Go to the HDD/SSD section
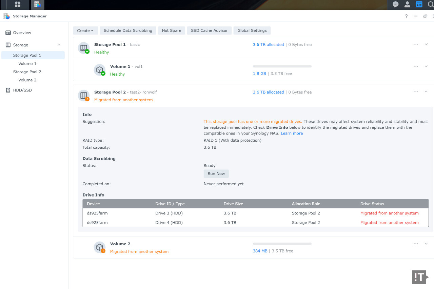This screenshot has width=434, height=289. (x=22, y=90)
